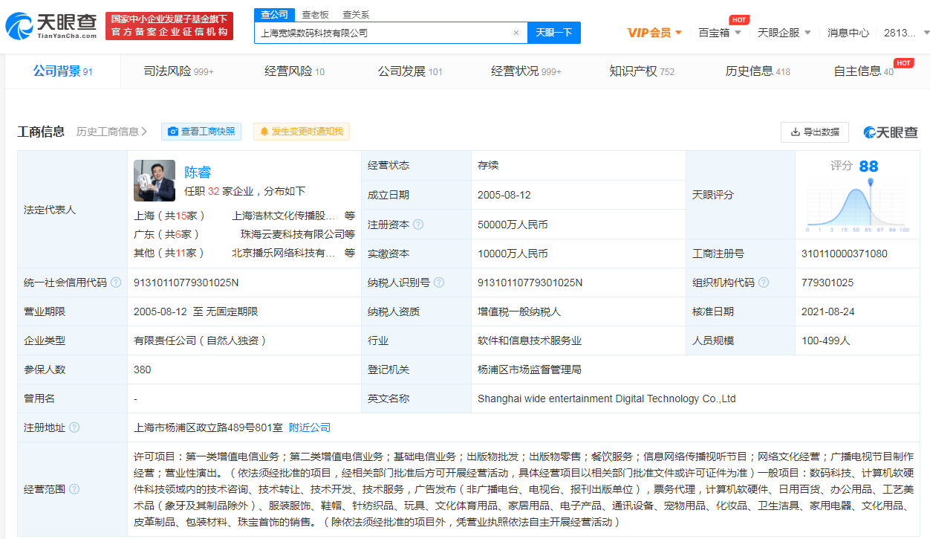Click the insured count 380

pos(143,369)
